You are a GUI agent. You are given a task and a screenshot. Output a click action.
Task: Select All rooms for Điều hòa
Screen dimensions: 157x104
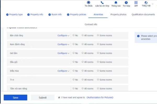point(82,70)
